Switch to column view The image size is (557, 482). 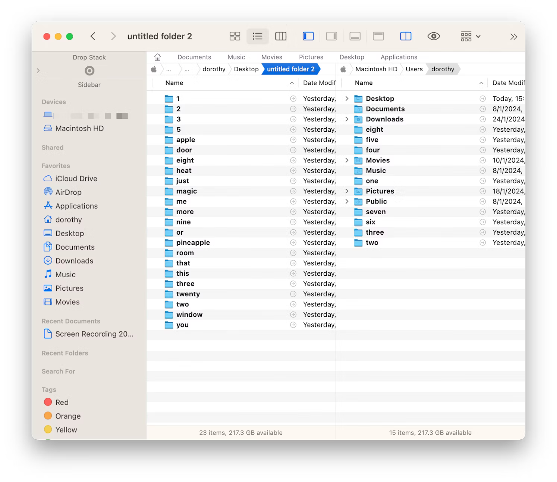(281, 36)
